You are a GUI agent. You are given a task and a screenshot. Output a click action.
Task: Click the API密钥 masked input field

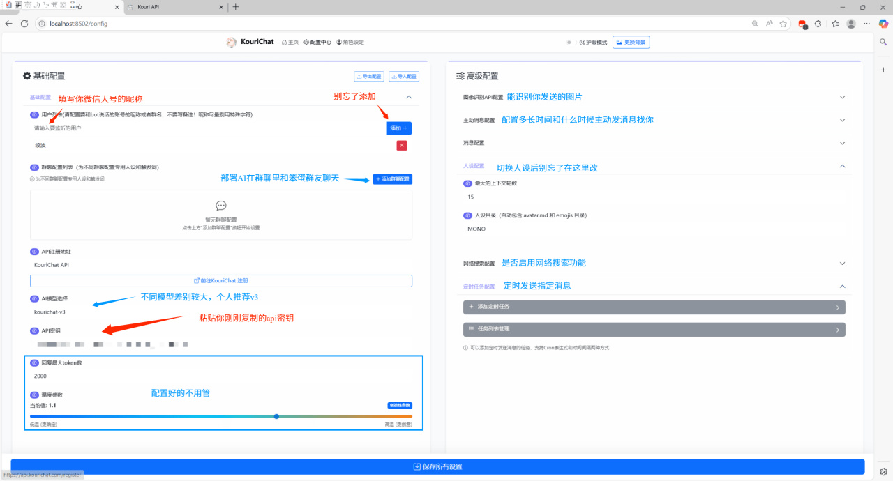tap(221, 344)
